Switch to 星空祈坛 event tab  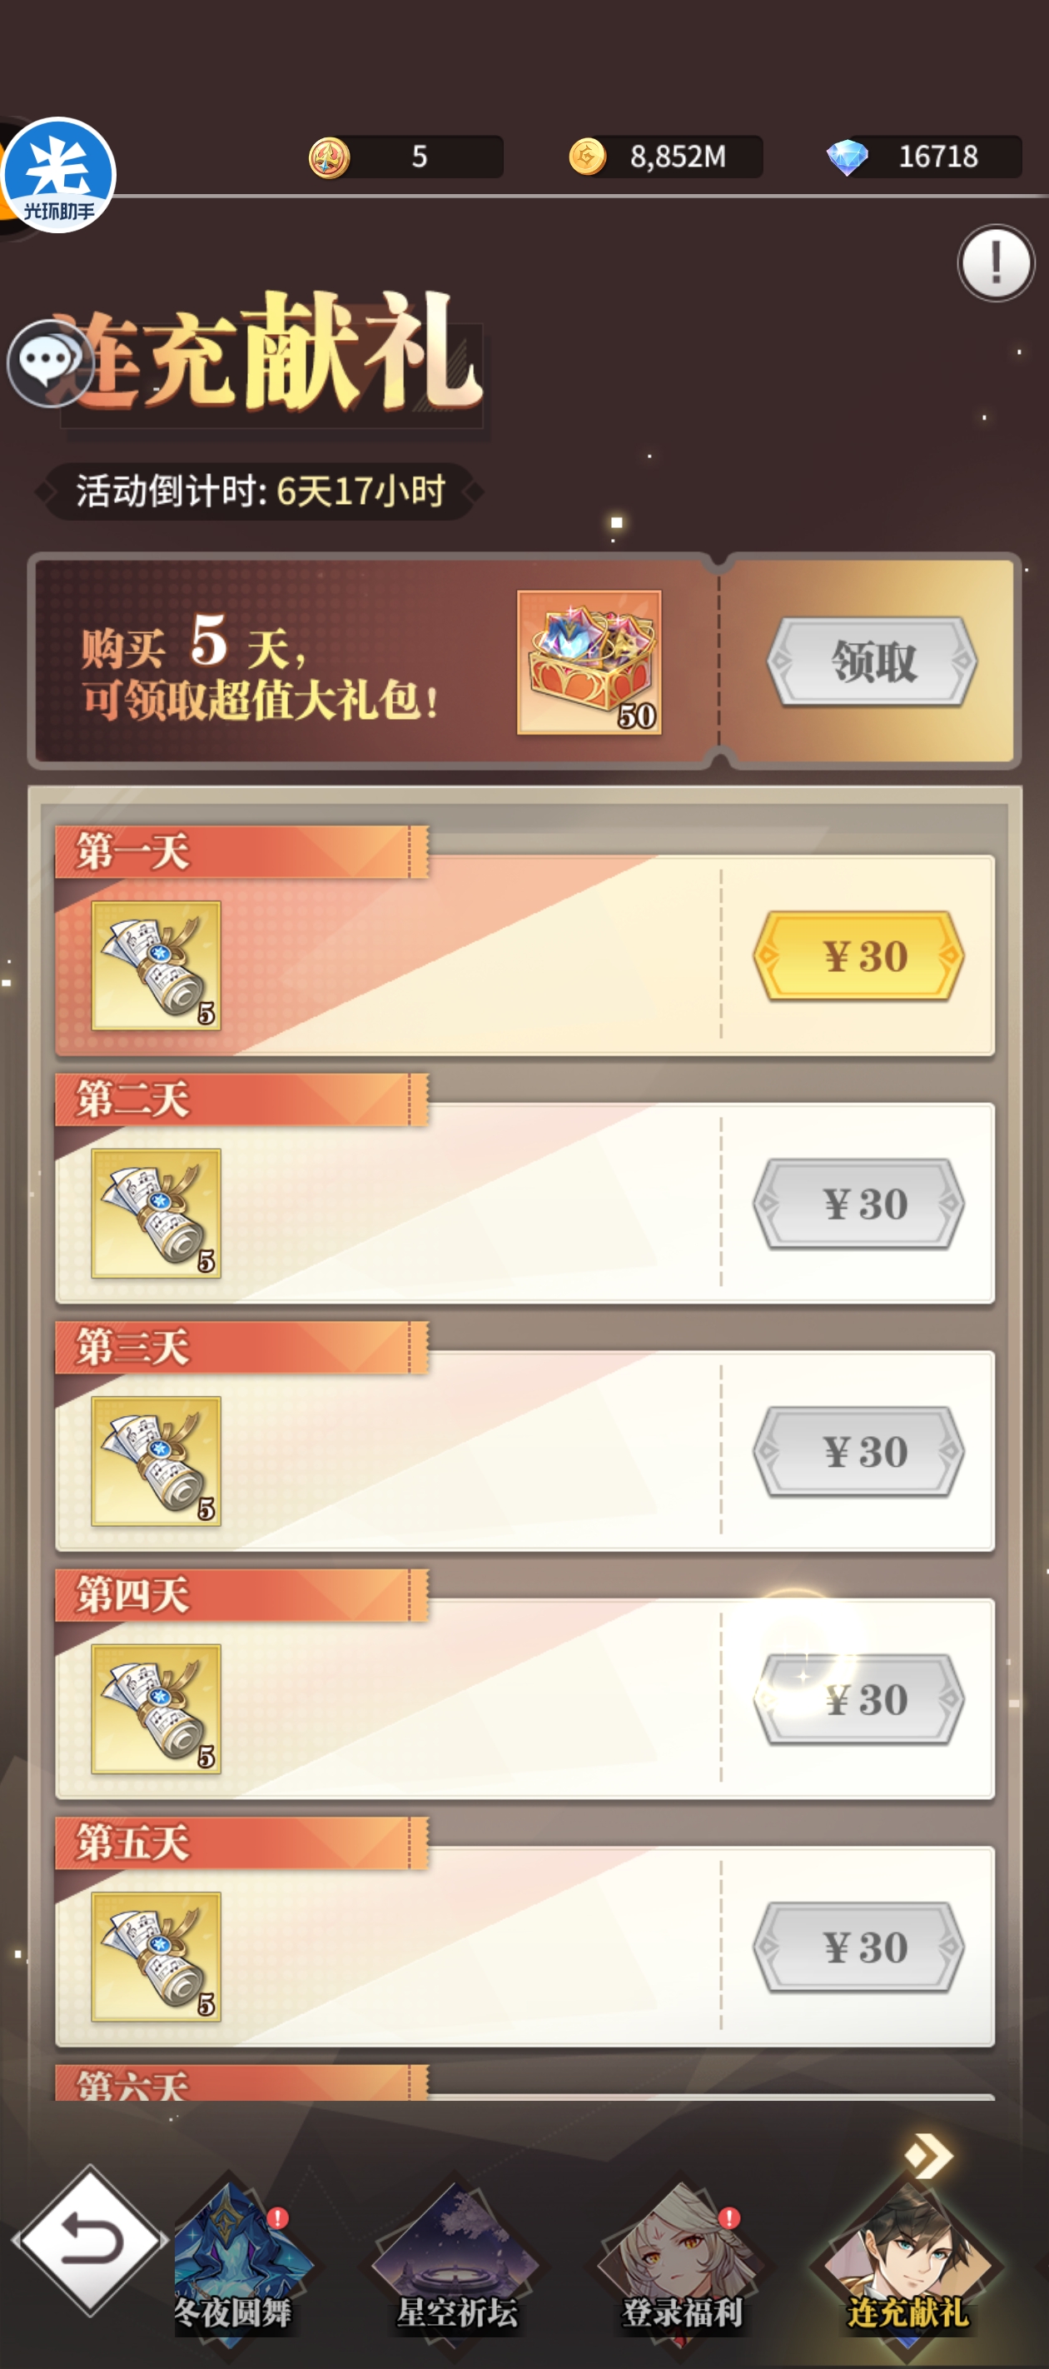click(x=456, y=2259)
